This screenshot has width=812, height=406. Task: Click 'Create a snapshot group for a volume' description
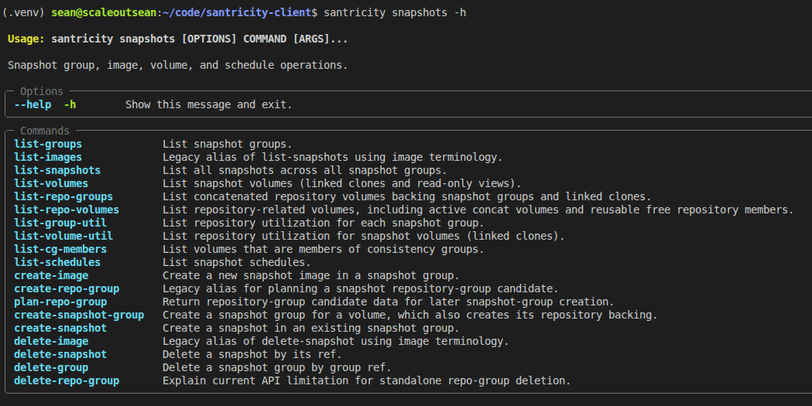pyautogui.click(x=409, y=315)
